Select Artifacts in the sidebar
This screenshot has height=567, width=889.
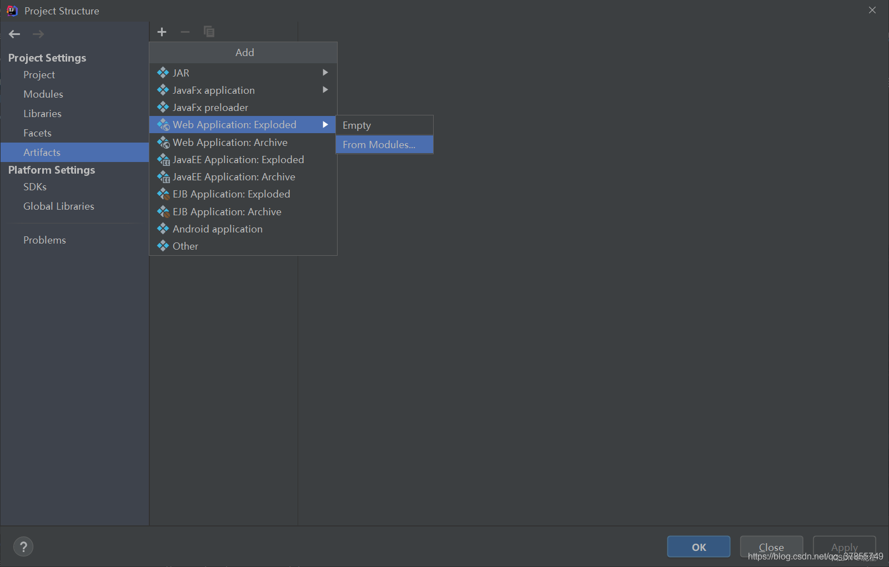click(x=74, y=153)
